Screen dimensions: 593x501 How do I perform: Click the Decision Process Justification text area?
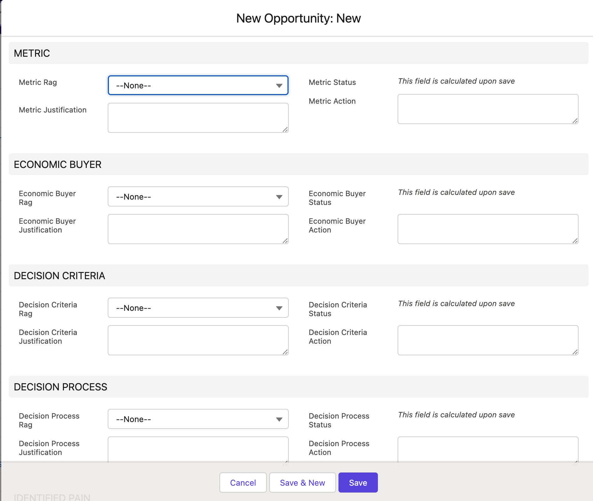[x=198, y=449]
